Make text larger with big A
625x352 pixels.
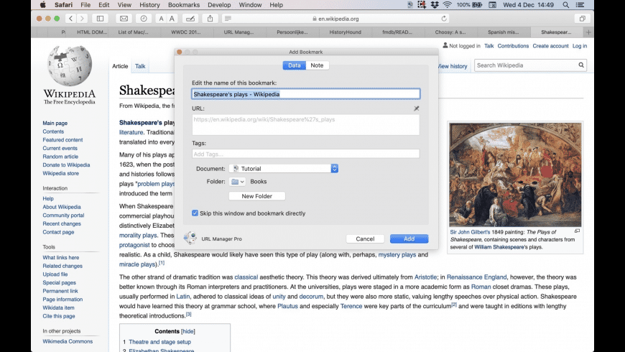[x=172, y=19]
